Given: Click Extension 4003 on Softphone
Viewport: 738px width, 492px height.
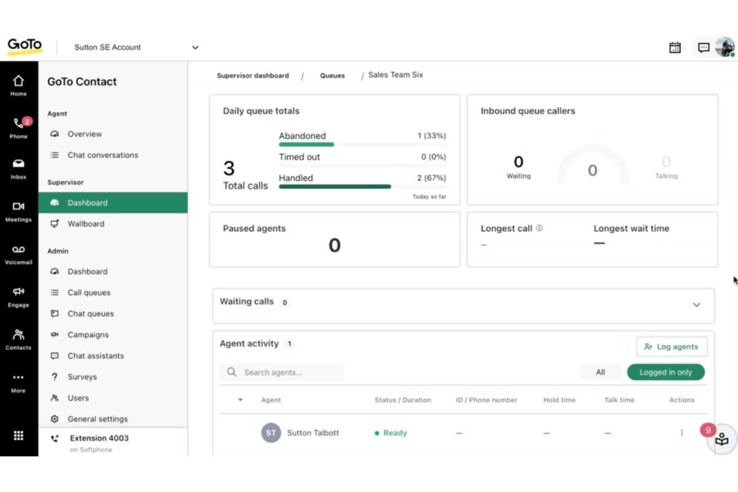Looking at the screenshot, I should click(113, 443).
